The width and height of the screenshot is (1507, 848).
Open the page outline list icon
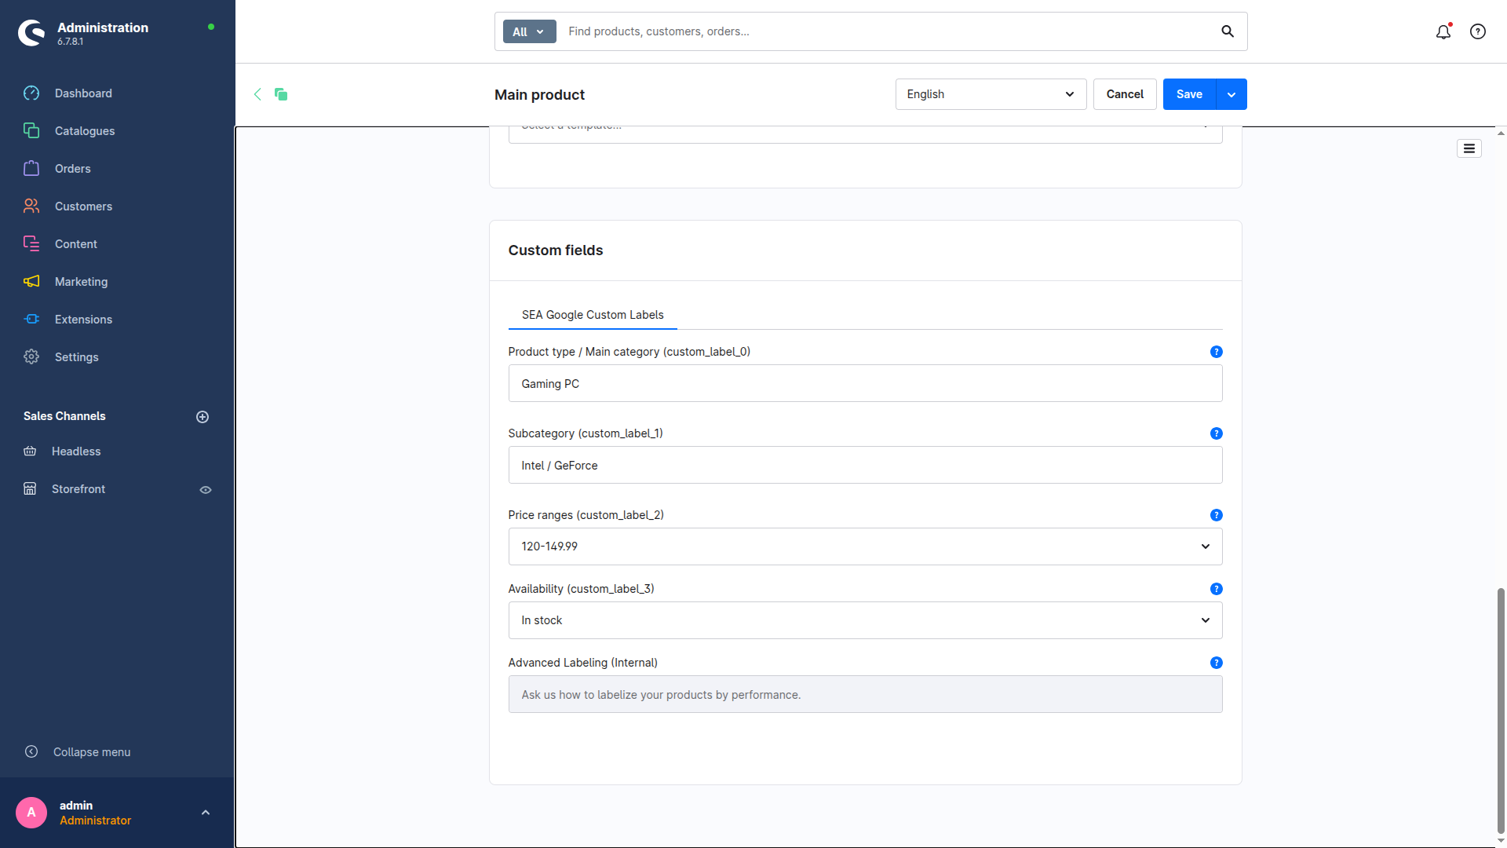pos(1469,148)
